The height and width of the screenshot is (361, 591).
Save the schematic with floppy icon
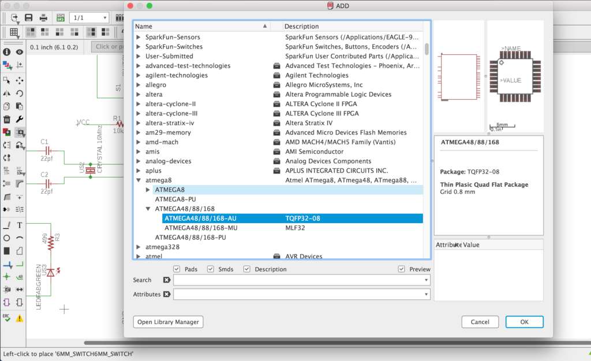[x=29, y=18]
